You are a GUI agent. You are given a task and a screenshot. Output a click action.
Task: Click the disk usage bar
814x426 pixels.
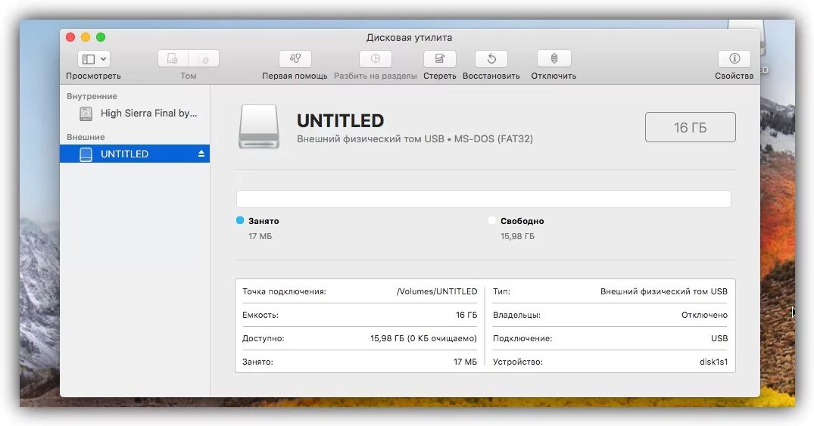[484, 199]
